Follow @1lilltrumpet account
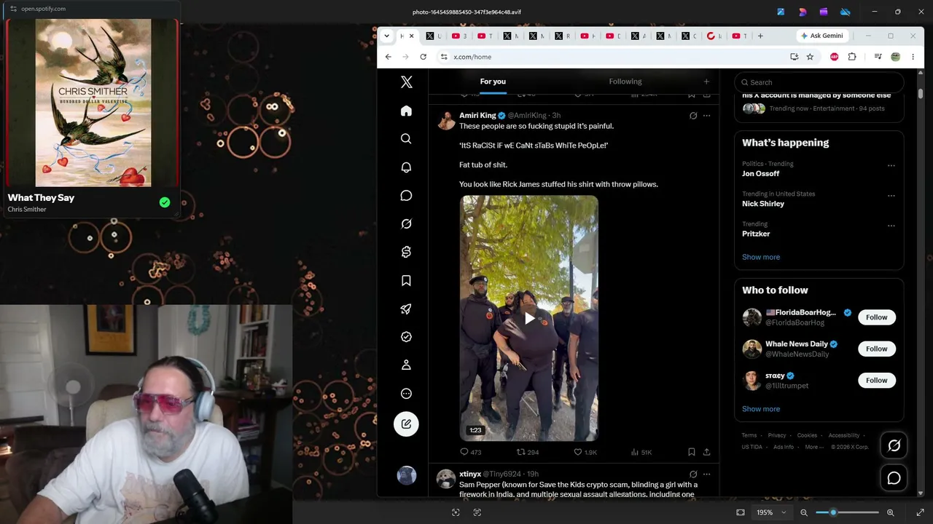Image resolution: width=933 pixels, height=524 pixels. point(877,380)
